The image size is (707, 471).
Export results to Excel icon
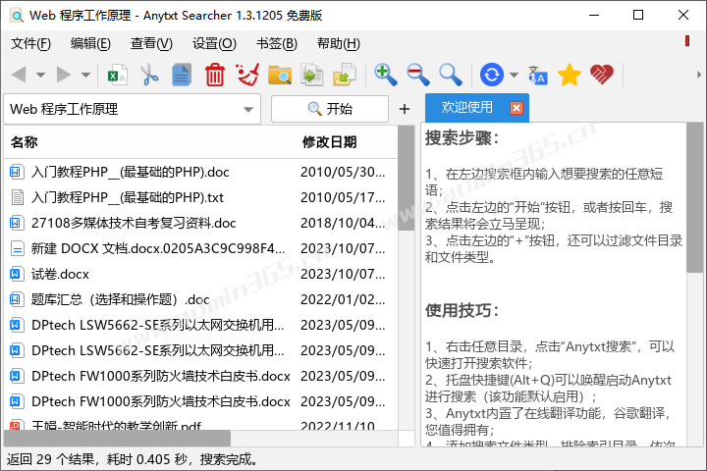pyautogui.click(x=117, y=75)
